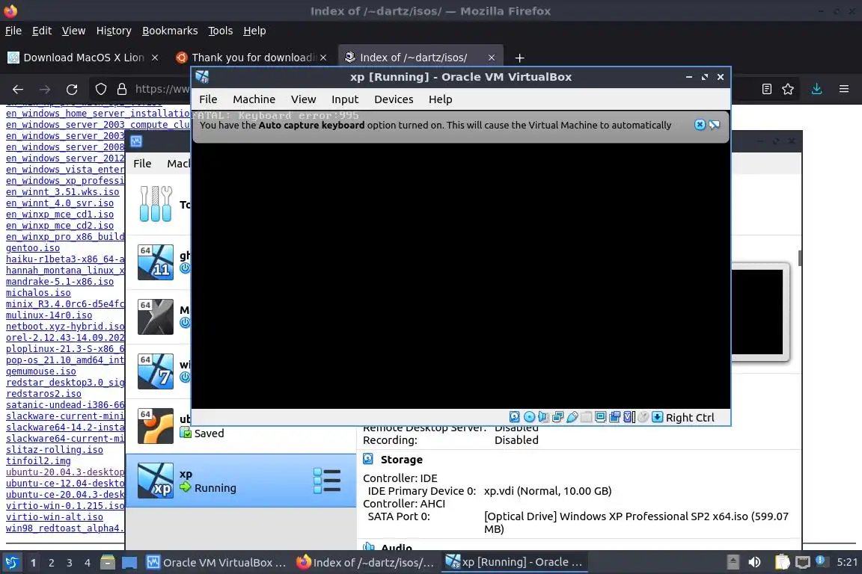The width and height of the screenshot is (862, 574).
Task: Click mouse integration icon in VM status bar
Action: pyautogui.click(x=643, y=417)
